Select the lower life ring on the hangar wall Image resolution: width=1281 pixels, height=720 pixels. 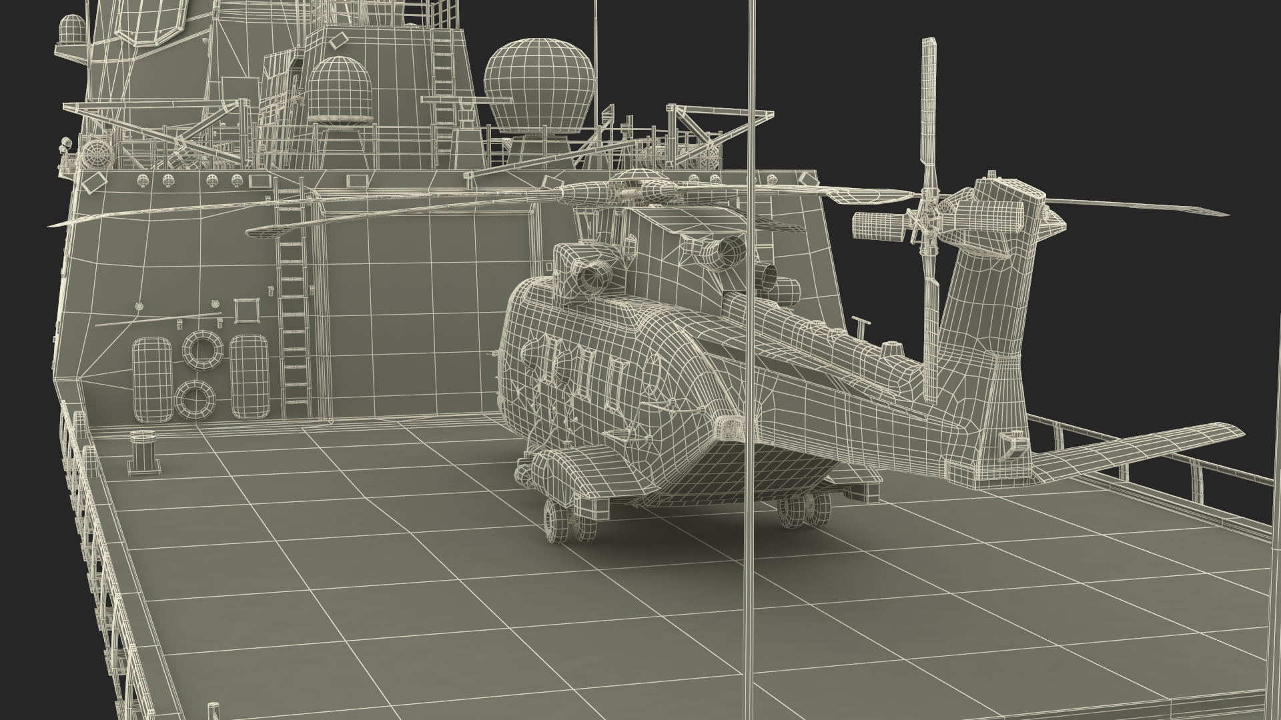point(195,399)
